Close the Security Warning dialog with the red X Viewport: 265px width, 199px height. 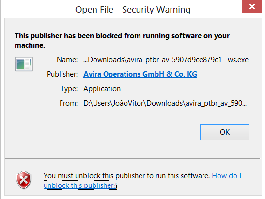[x=252, y=7]
